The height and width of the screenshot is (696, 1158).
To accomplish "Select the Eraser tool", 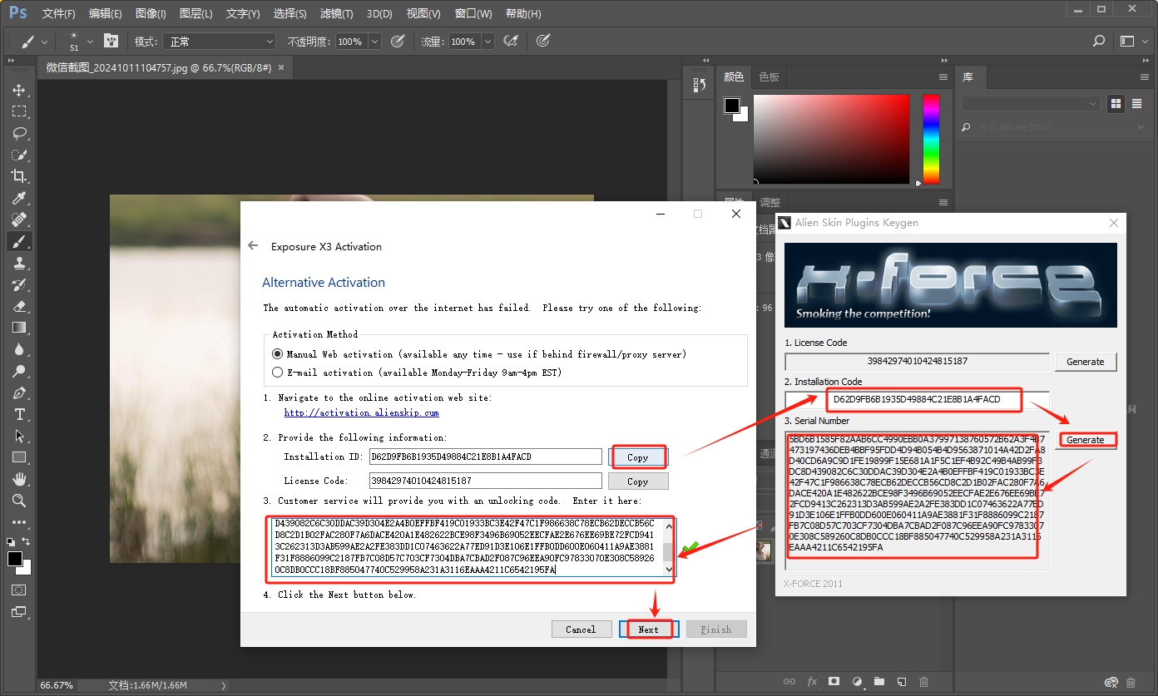I will (x=19, y=306).
